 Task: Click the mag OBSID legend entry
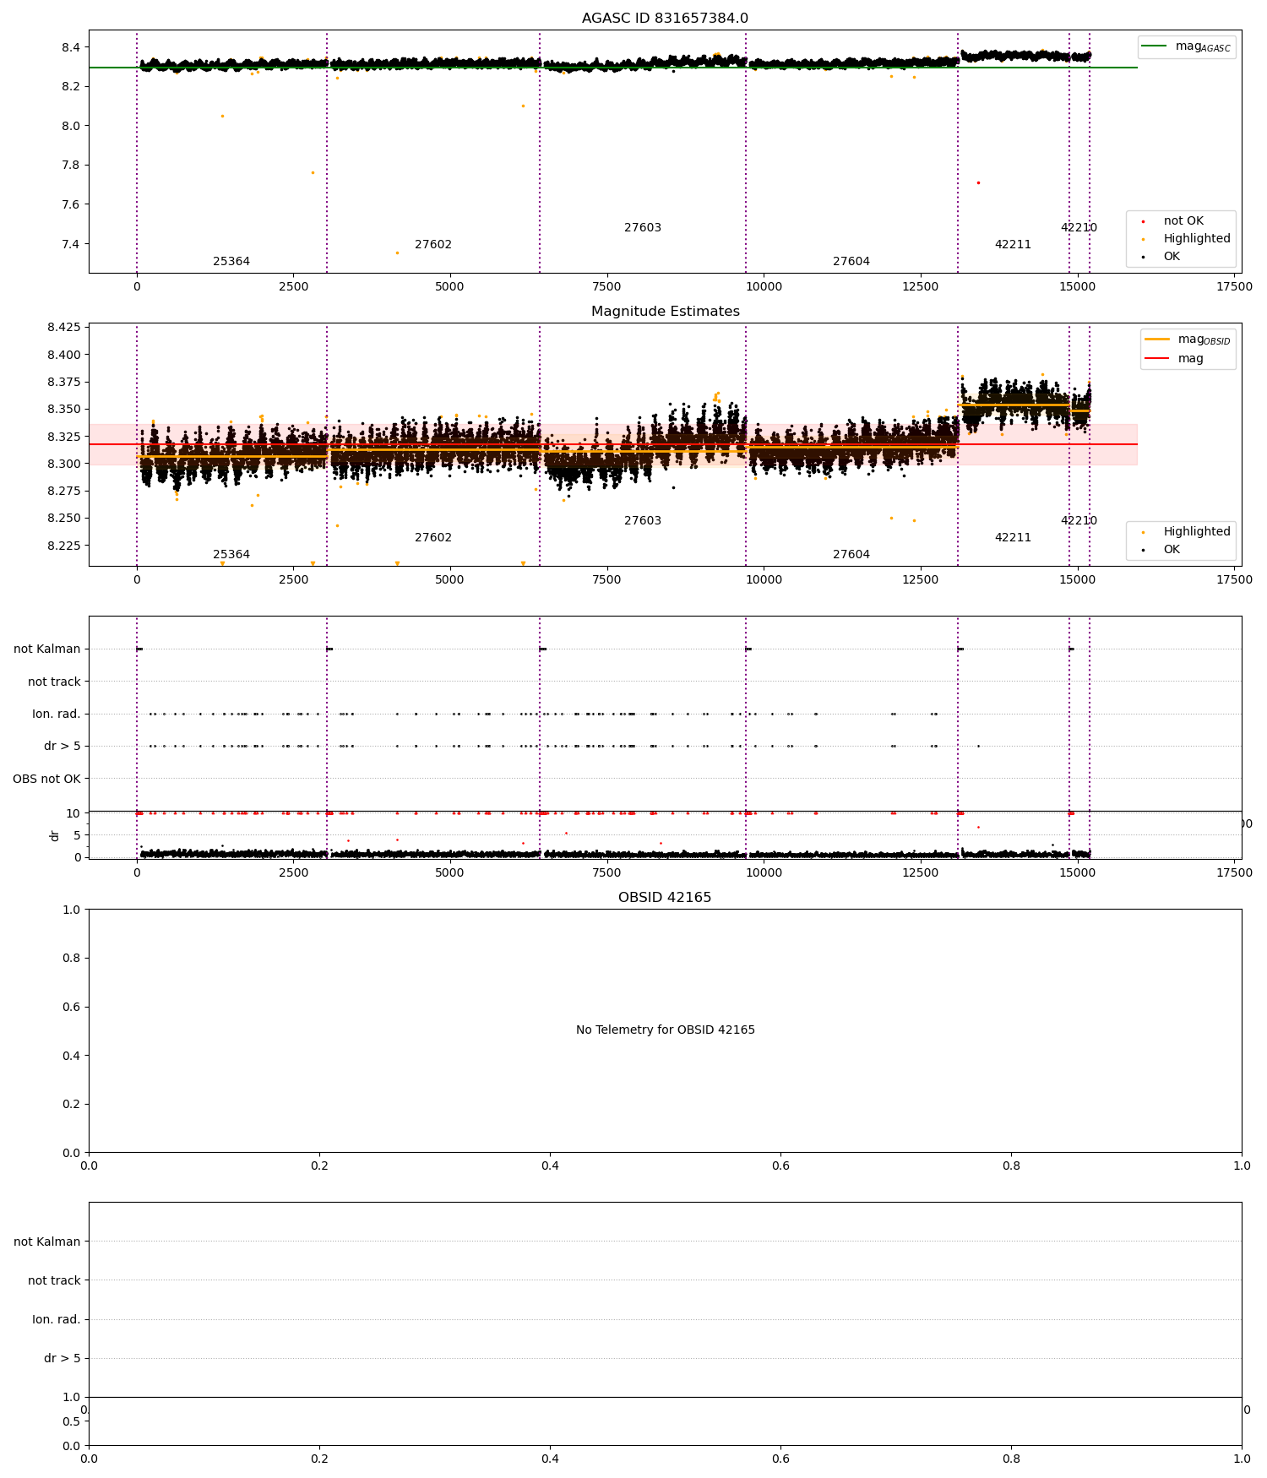[x=1187, y=340]
